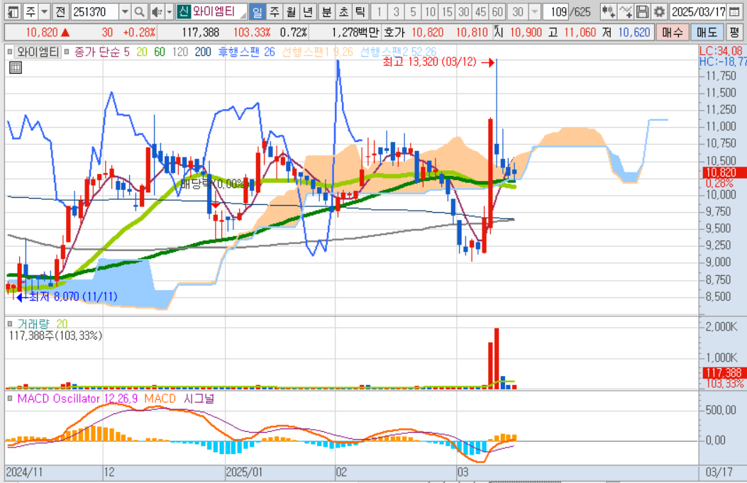Image resolution: width=747 pixels, height=483 pixels.
Task: Select the daily '일' chart period
Action: pyautogui.click(x=258, y=11)
